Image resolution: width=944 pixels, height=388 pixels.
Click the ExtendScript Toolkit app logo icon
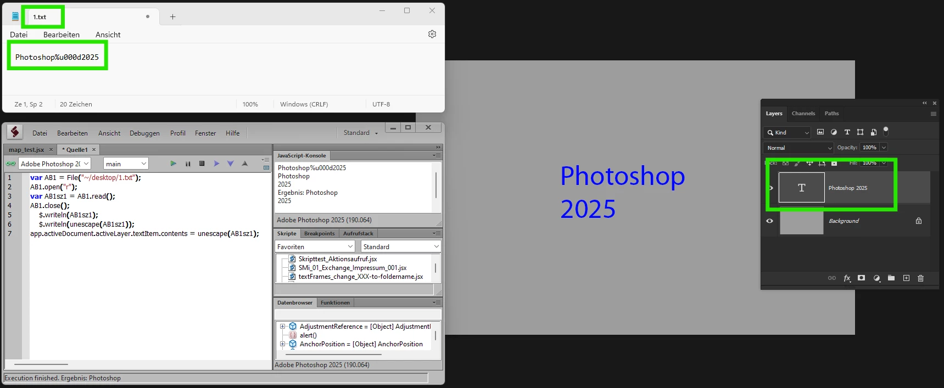coord(15,132)
